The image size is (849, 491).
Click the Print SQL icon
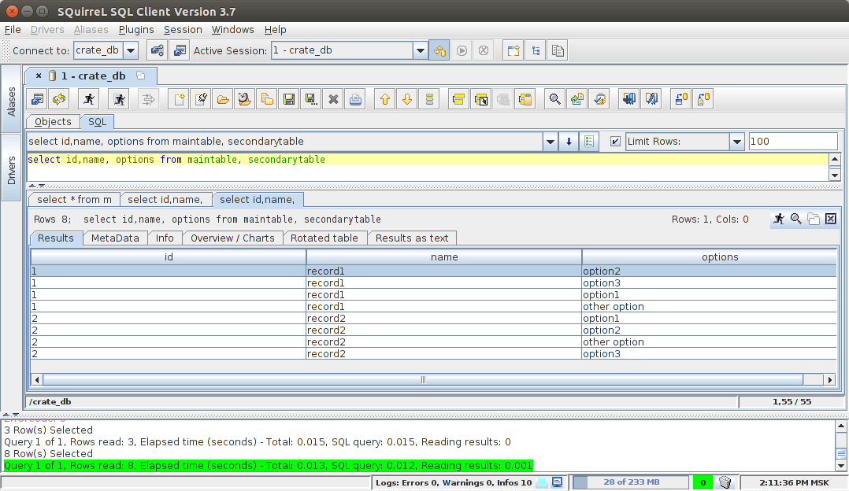click(x=354, y=99)
